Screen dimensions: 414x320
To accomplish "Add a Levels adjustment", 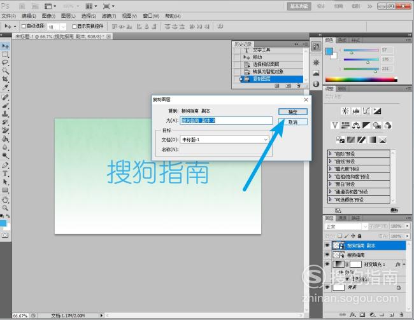I will click(356, 111).
